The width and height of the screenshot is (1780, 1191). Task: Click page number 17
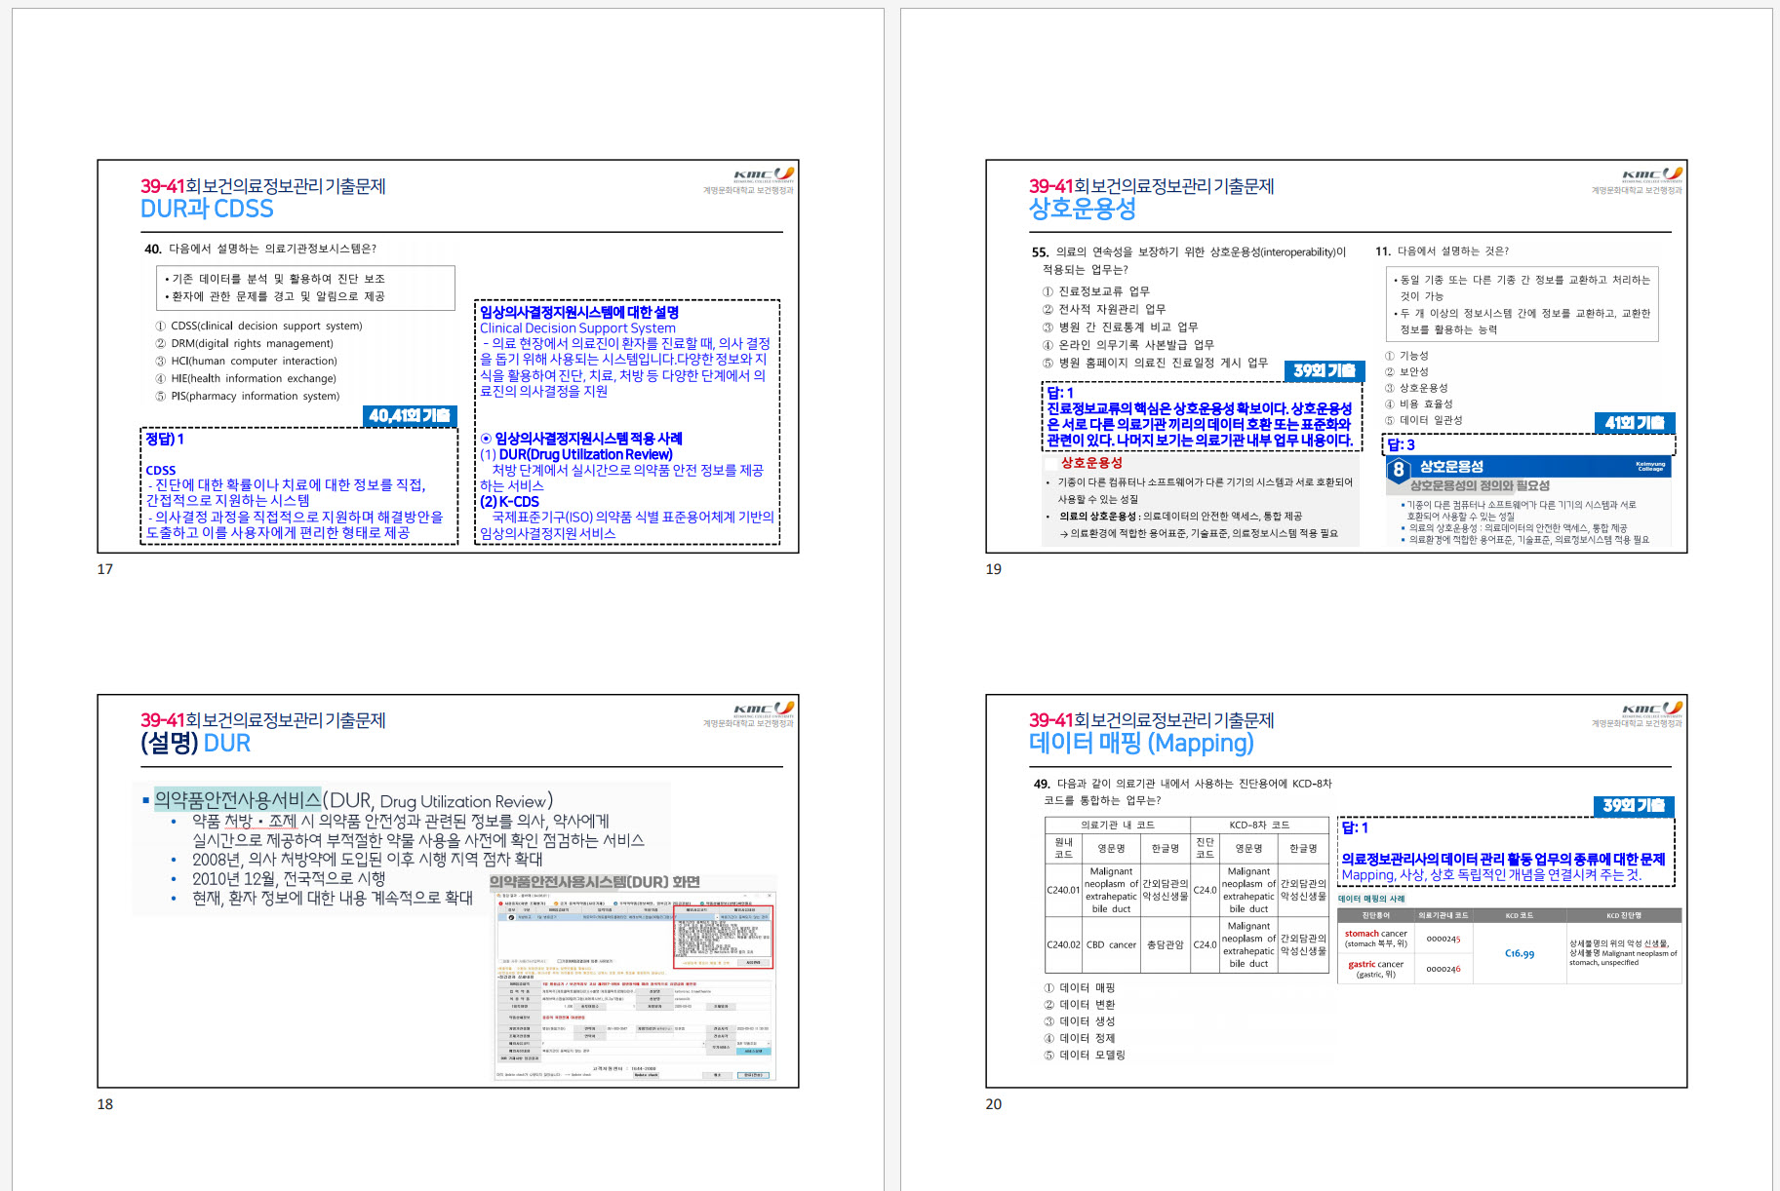point(105,569)
